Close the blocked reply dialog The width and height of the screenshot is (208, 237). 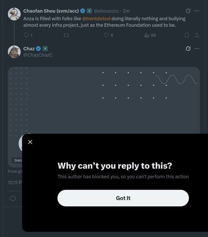[30, 142]
